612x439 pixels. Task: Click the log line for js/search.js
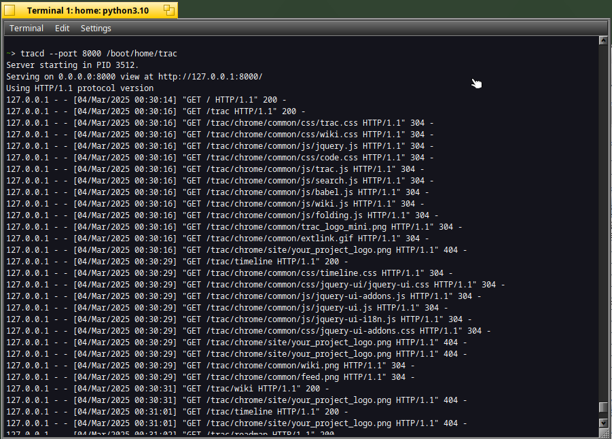pos(220,181)
